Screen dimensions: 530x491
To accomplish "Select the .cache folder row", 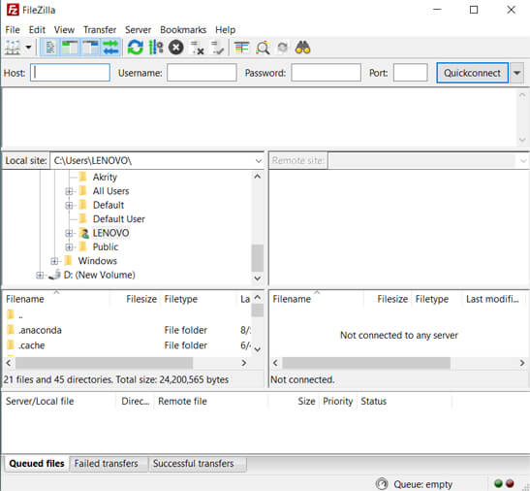I will click(x=128, y=345).
